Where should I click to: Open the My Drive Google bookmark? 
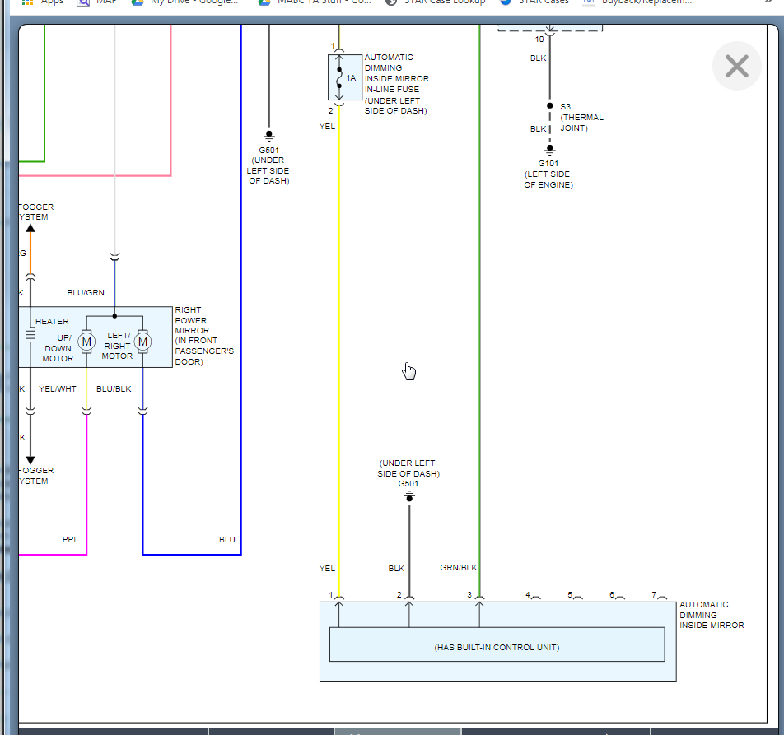(x=185, y=2)
